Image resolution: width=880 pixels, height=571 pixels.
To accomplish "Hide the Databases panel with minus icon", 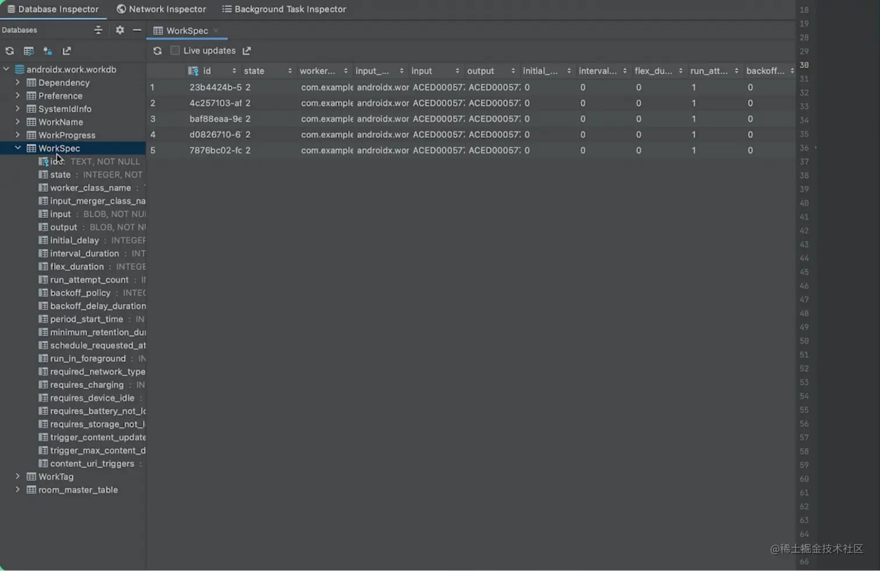I will click(137, 30).
